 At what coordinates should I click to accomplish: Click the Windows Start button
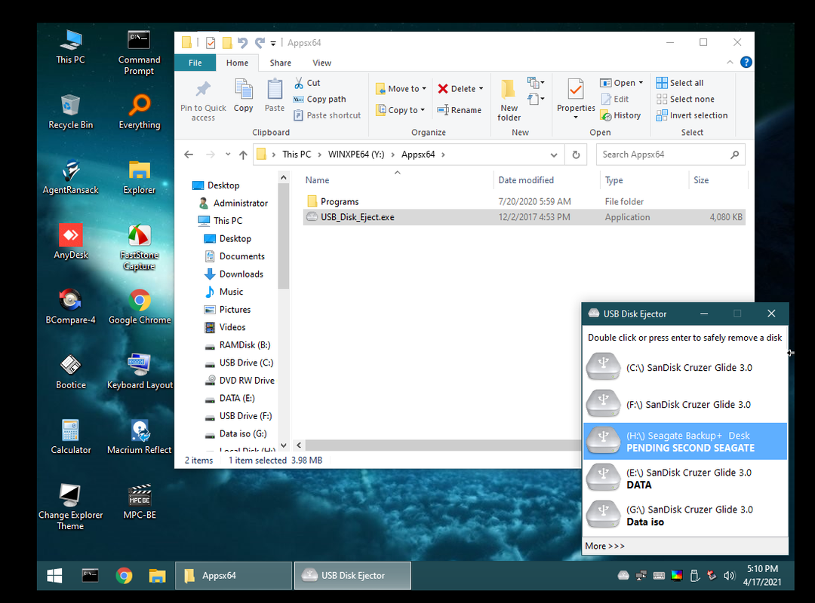point(54,575)
